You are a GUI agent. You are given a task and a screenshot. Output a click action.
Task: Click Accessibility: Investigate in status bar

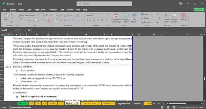click(20, 107)
